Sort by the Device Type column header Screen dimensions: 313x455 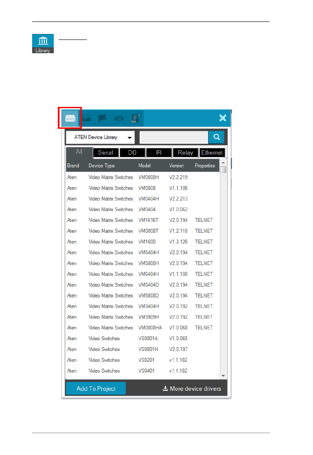point(101,166)
